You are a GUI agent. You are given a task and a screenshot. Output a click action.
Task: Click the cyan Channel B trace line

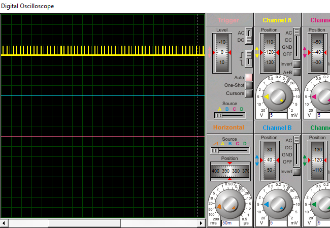[x=103, y=95]
